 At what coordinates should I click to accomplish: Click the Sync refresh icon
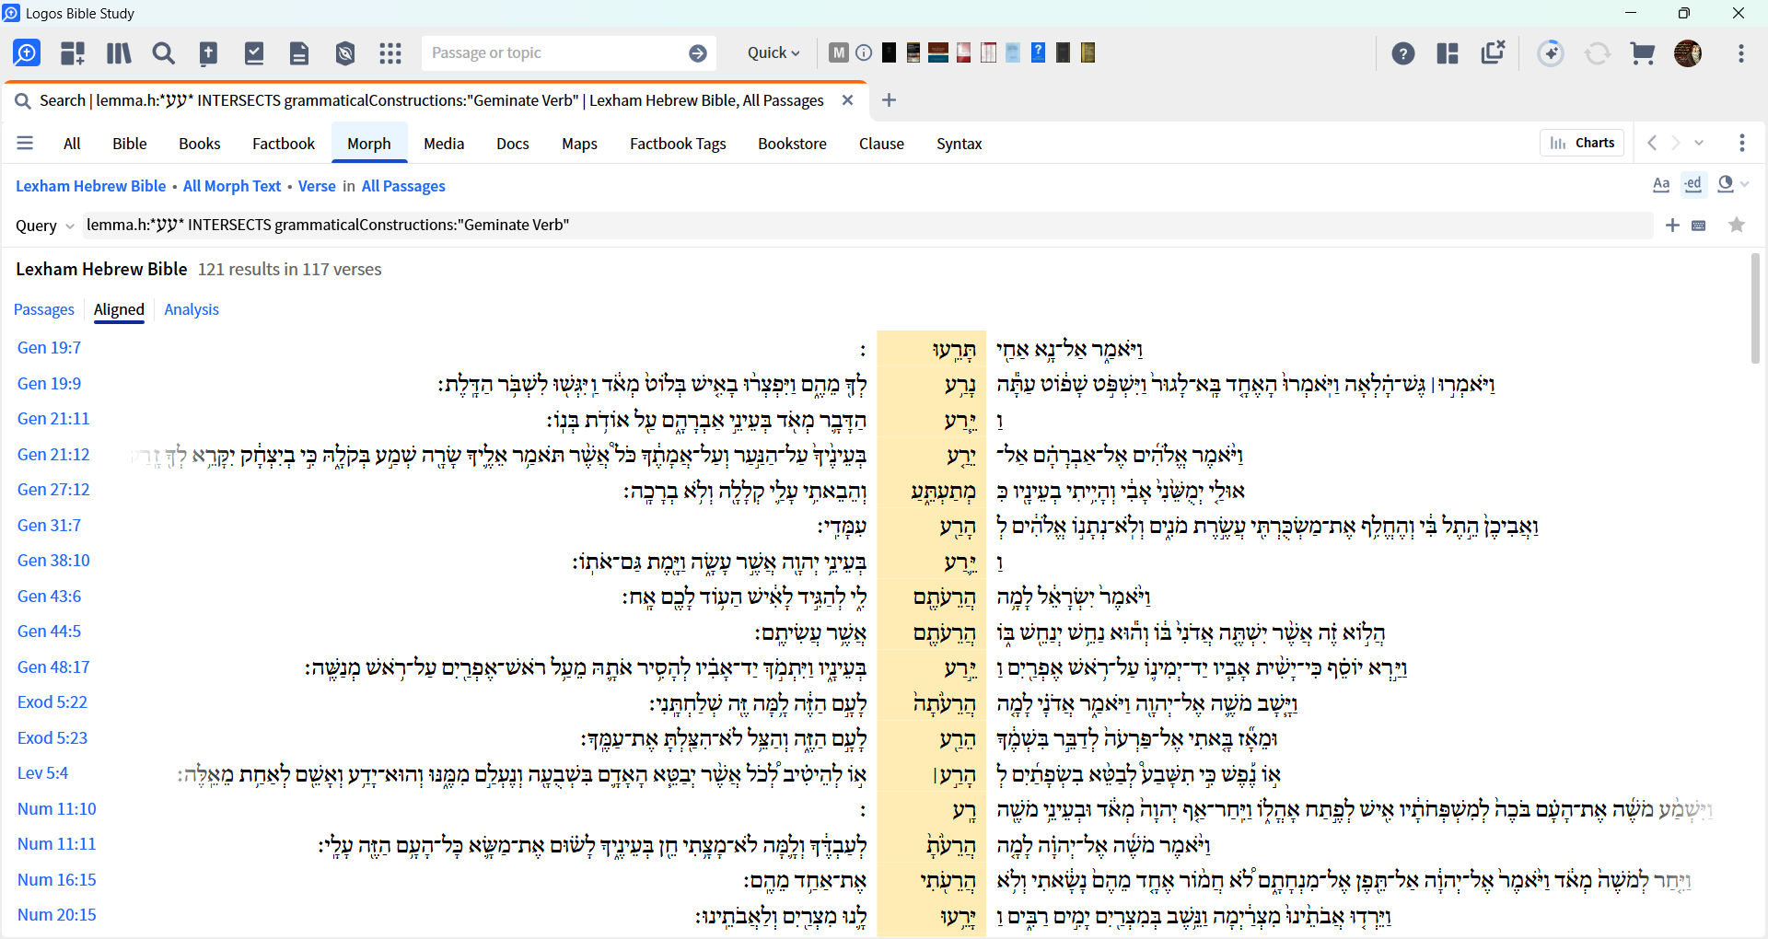click(1598, 53)
